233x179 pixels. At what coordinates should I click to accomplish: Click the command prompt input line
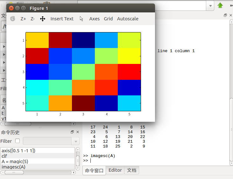[x=156, y=161]
